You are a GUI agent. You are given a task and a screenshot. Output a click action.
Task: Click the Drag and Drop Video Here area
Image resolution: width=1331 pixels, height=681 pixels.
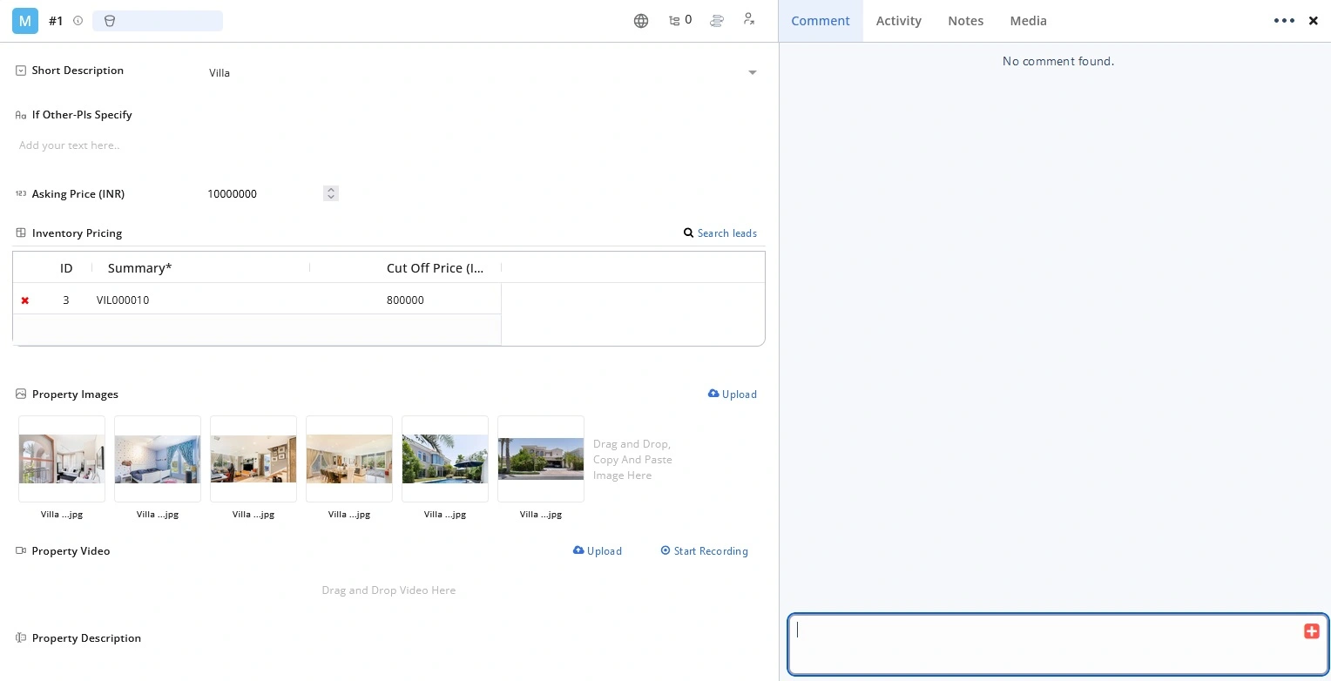(388, 590)
